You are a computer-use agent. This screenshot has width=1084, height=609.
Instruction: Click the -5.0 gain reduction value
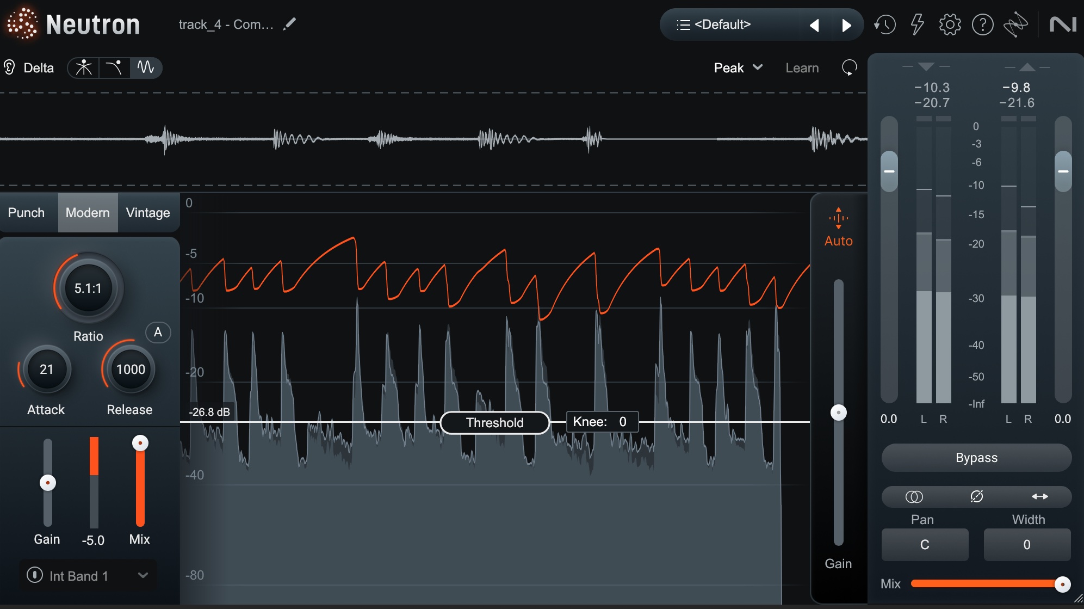(x=93, y=540)
